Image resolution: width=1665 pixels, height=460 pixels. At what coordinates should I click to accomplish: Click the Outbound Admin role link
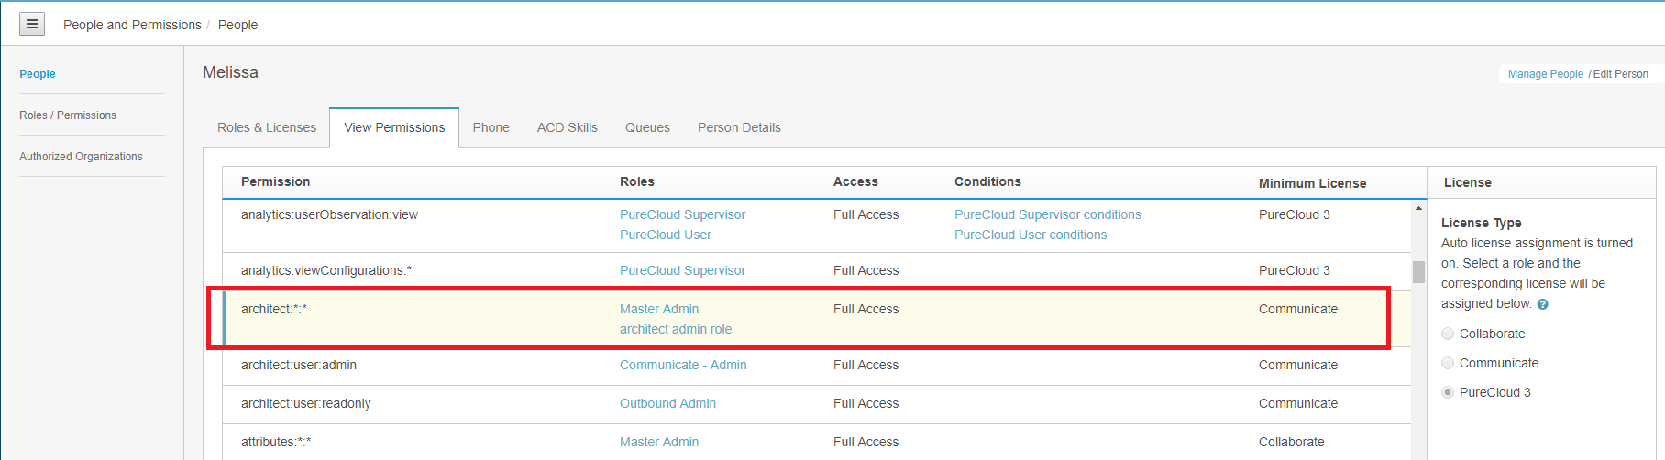click(x=667, y=403)
